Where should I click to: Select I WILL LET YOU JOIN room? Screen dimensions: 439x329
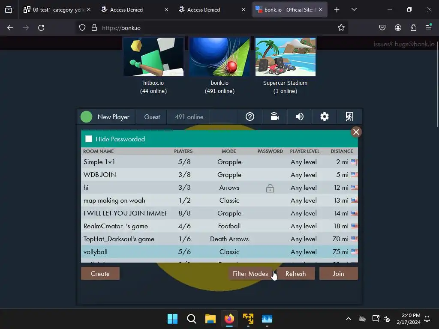click(219, 213)
